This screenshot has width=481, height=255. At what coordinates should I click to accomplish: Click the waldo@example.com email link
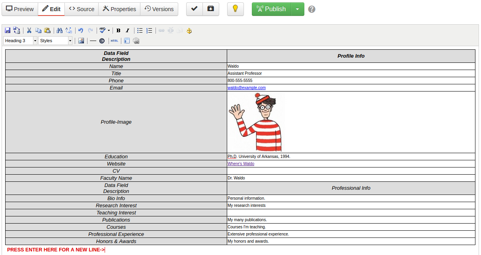tap(247, 88)
